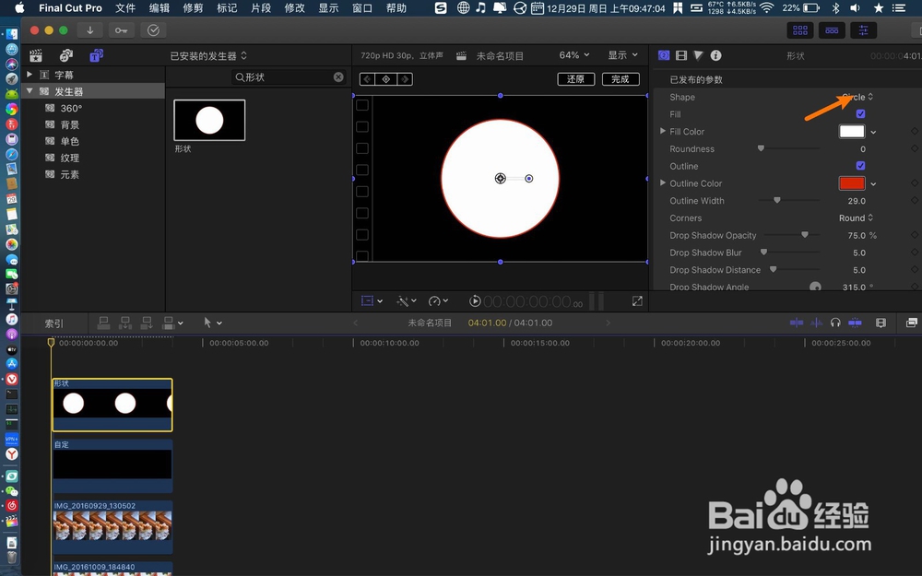
Task: Clear the 形状 search field
Action: [338, 77]
